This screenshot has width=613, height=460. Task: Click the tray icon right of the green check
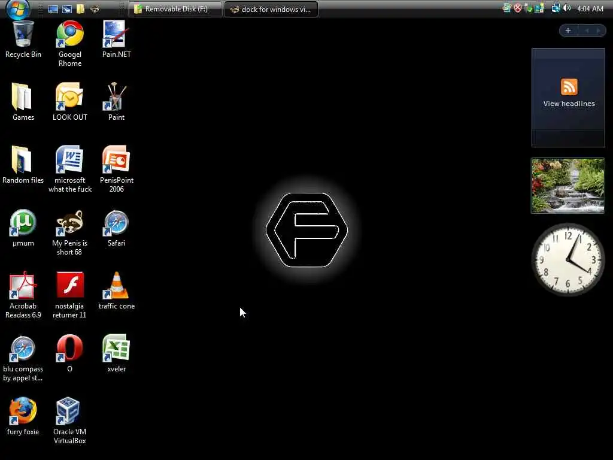point(539,8)
